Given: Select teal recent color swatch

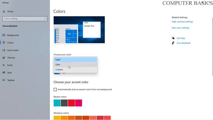Looking at the screenshot, I should click(x=57, y=103).
